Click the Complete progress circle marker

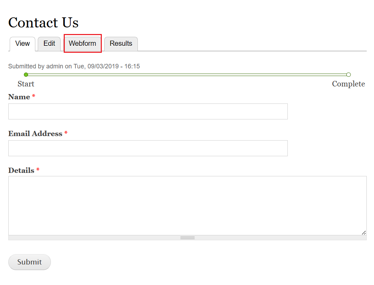point(348,75)
